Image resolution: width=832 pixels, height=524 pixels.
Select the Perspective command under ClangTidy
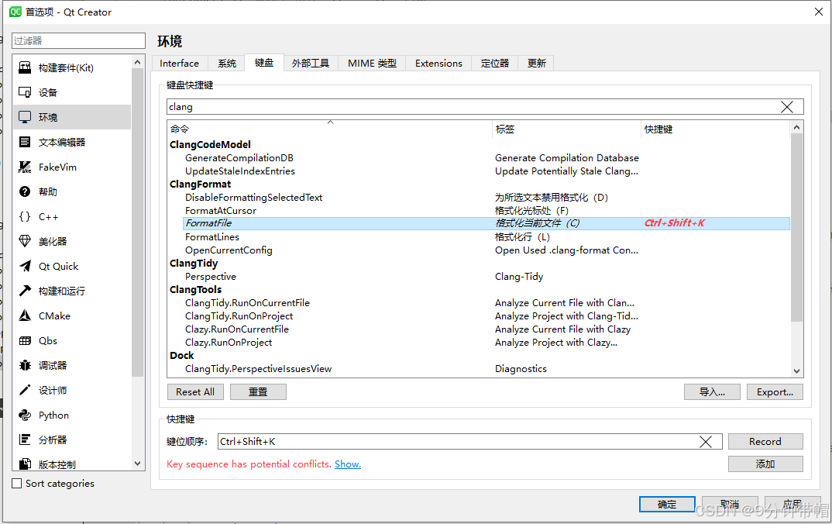tap(211, 277)
